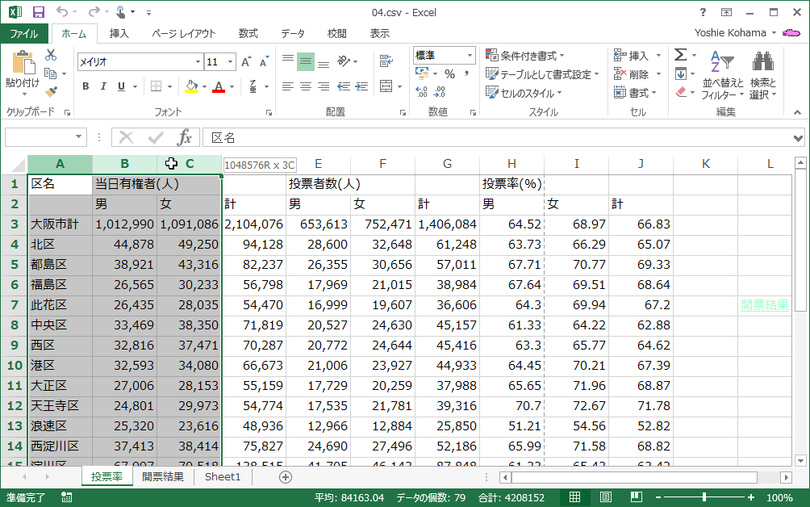810x507 pixels.
Task: Click the wrap text icon
Action: 386,61
